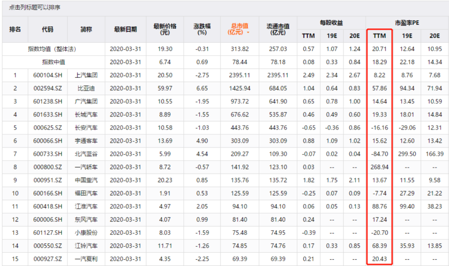The width and height of the screenshot is (449, 266).
Task: Click stock code 600066.SH
Action: (47, 141)
